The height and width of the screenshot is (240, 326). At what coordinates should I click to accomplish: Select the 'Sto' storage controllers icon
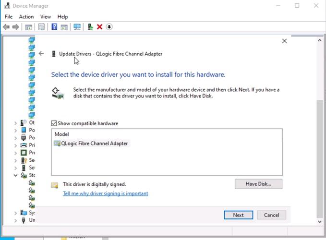coord(24,175)
